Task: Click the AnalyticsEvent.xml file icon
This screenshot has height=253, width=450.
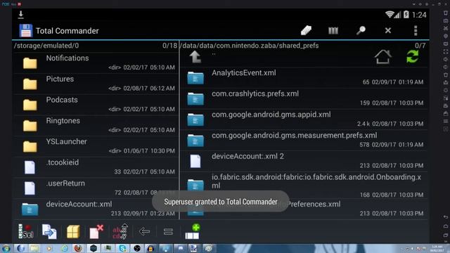Action: click(x=195, y=78)
